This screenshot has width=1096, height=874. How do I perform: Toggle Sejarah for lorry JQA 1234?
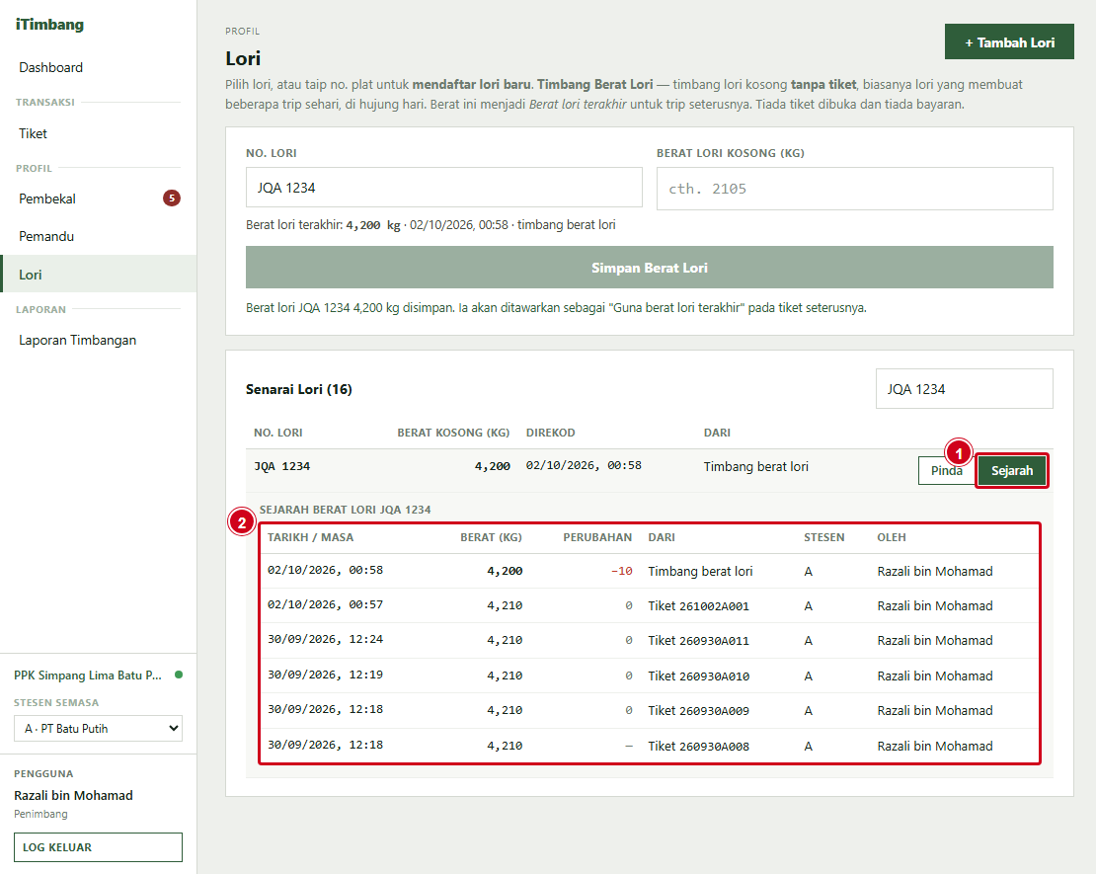coord(1011,470)
